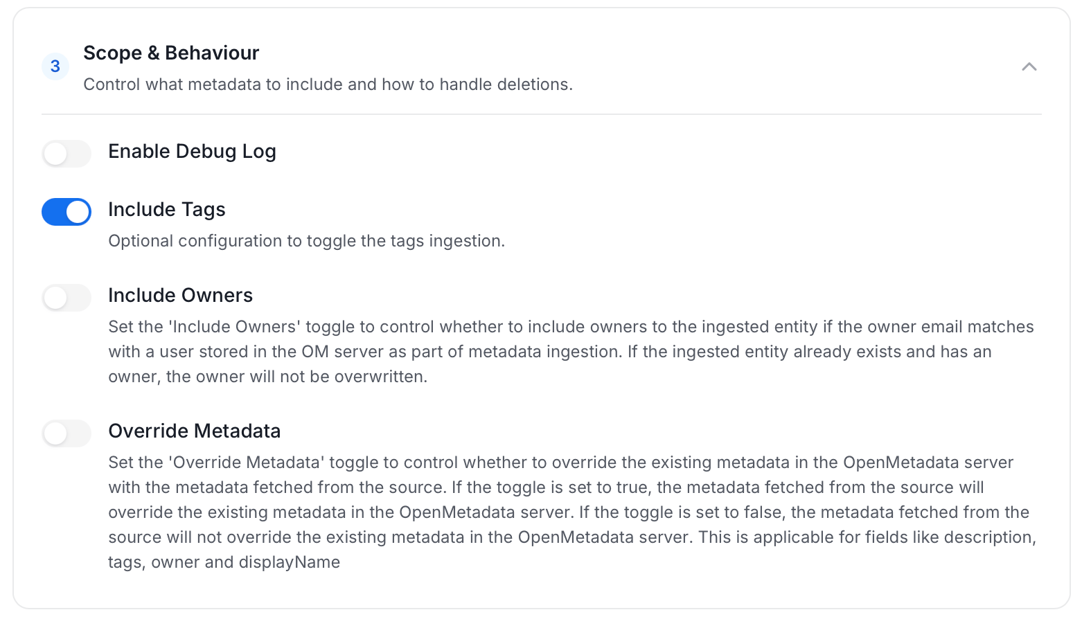Click the Include Tags label

pyautogui.click(x=167, y=210)
